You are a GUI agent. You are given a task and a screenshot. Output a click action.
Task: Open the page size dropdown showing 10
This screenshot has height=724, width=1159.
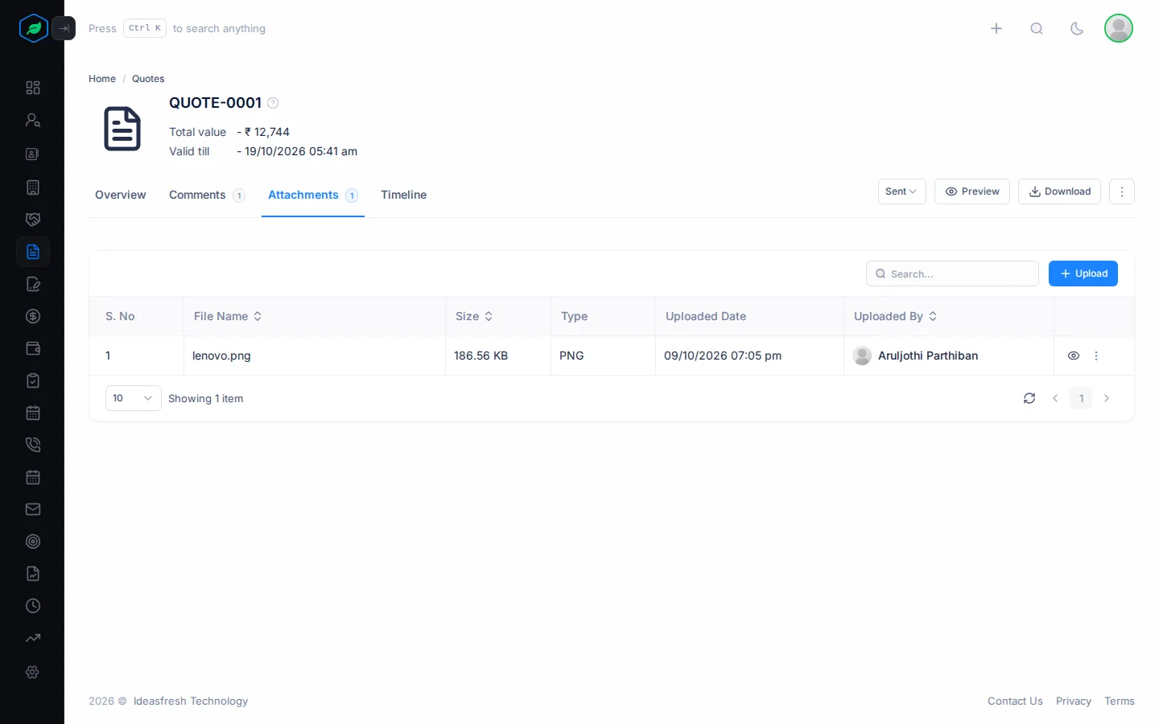[x=134, y=398]
